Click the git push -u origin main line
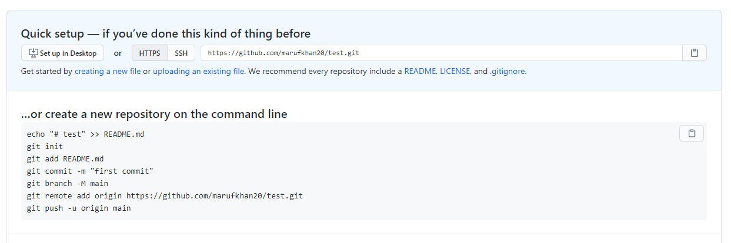Image resolution: width=731 pixels, height=243 pixels. tap(79, 208)
